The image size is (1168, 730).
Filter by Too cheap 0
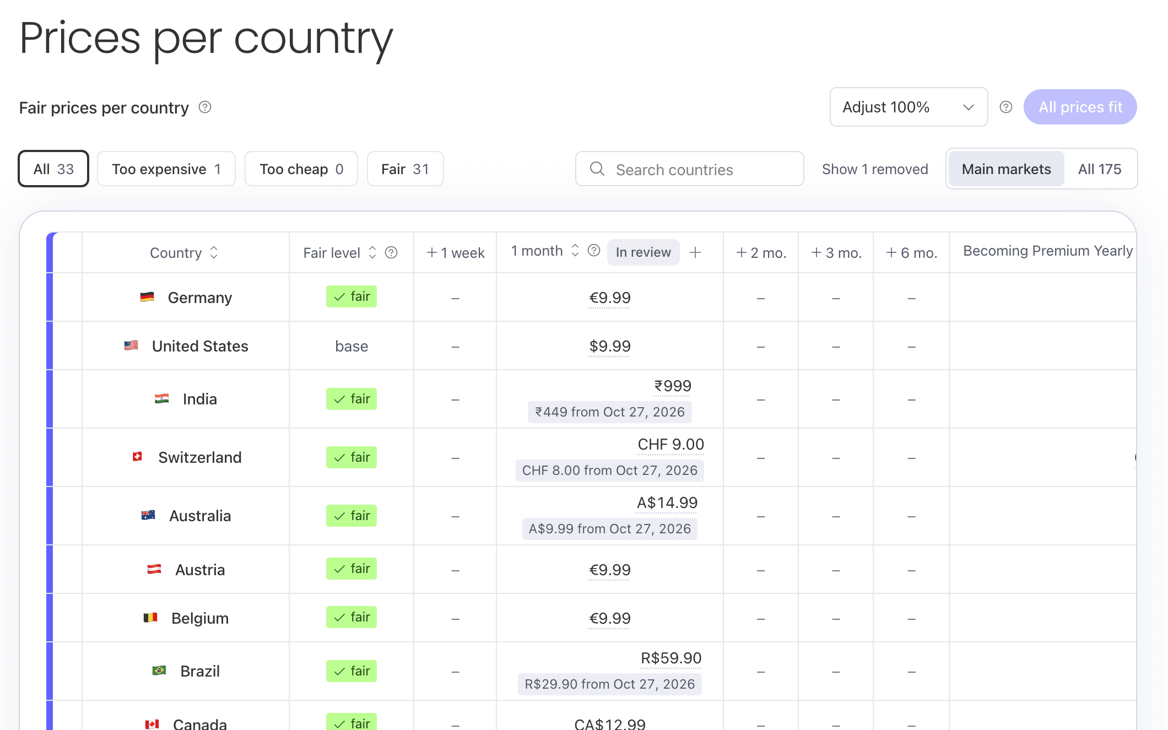301,169
